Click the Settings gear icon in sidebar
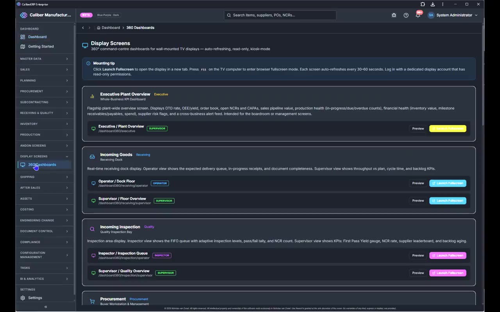The width and height of the screenshot is (500, 312). point(23,298)
